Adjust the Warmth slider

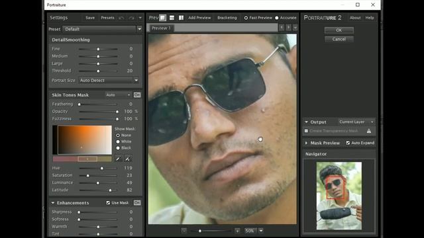(98, 227)
